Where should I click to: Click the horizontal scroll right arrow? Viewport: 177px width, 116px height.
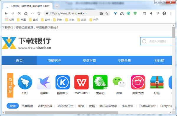point(170,112)
